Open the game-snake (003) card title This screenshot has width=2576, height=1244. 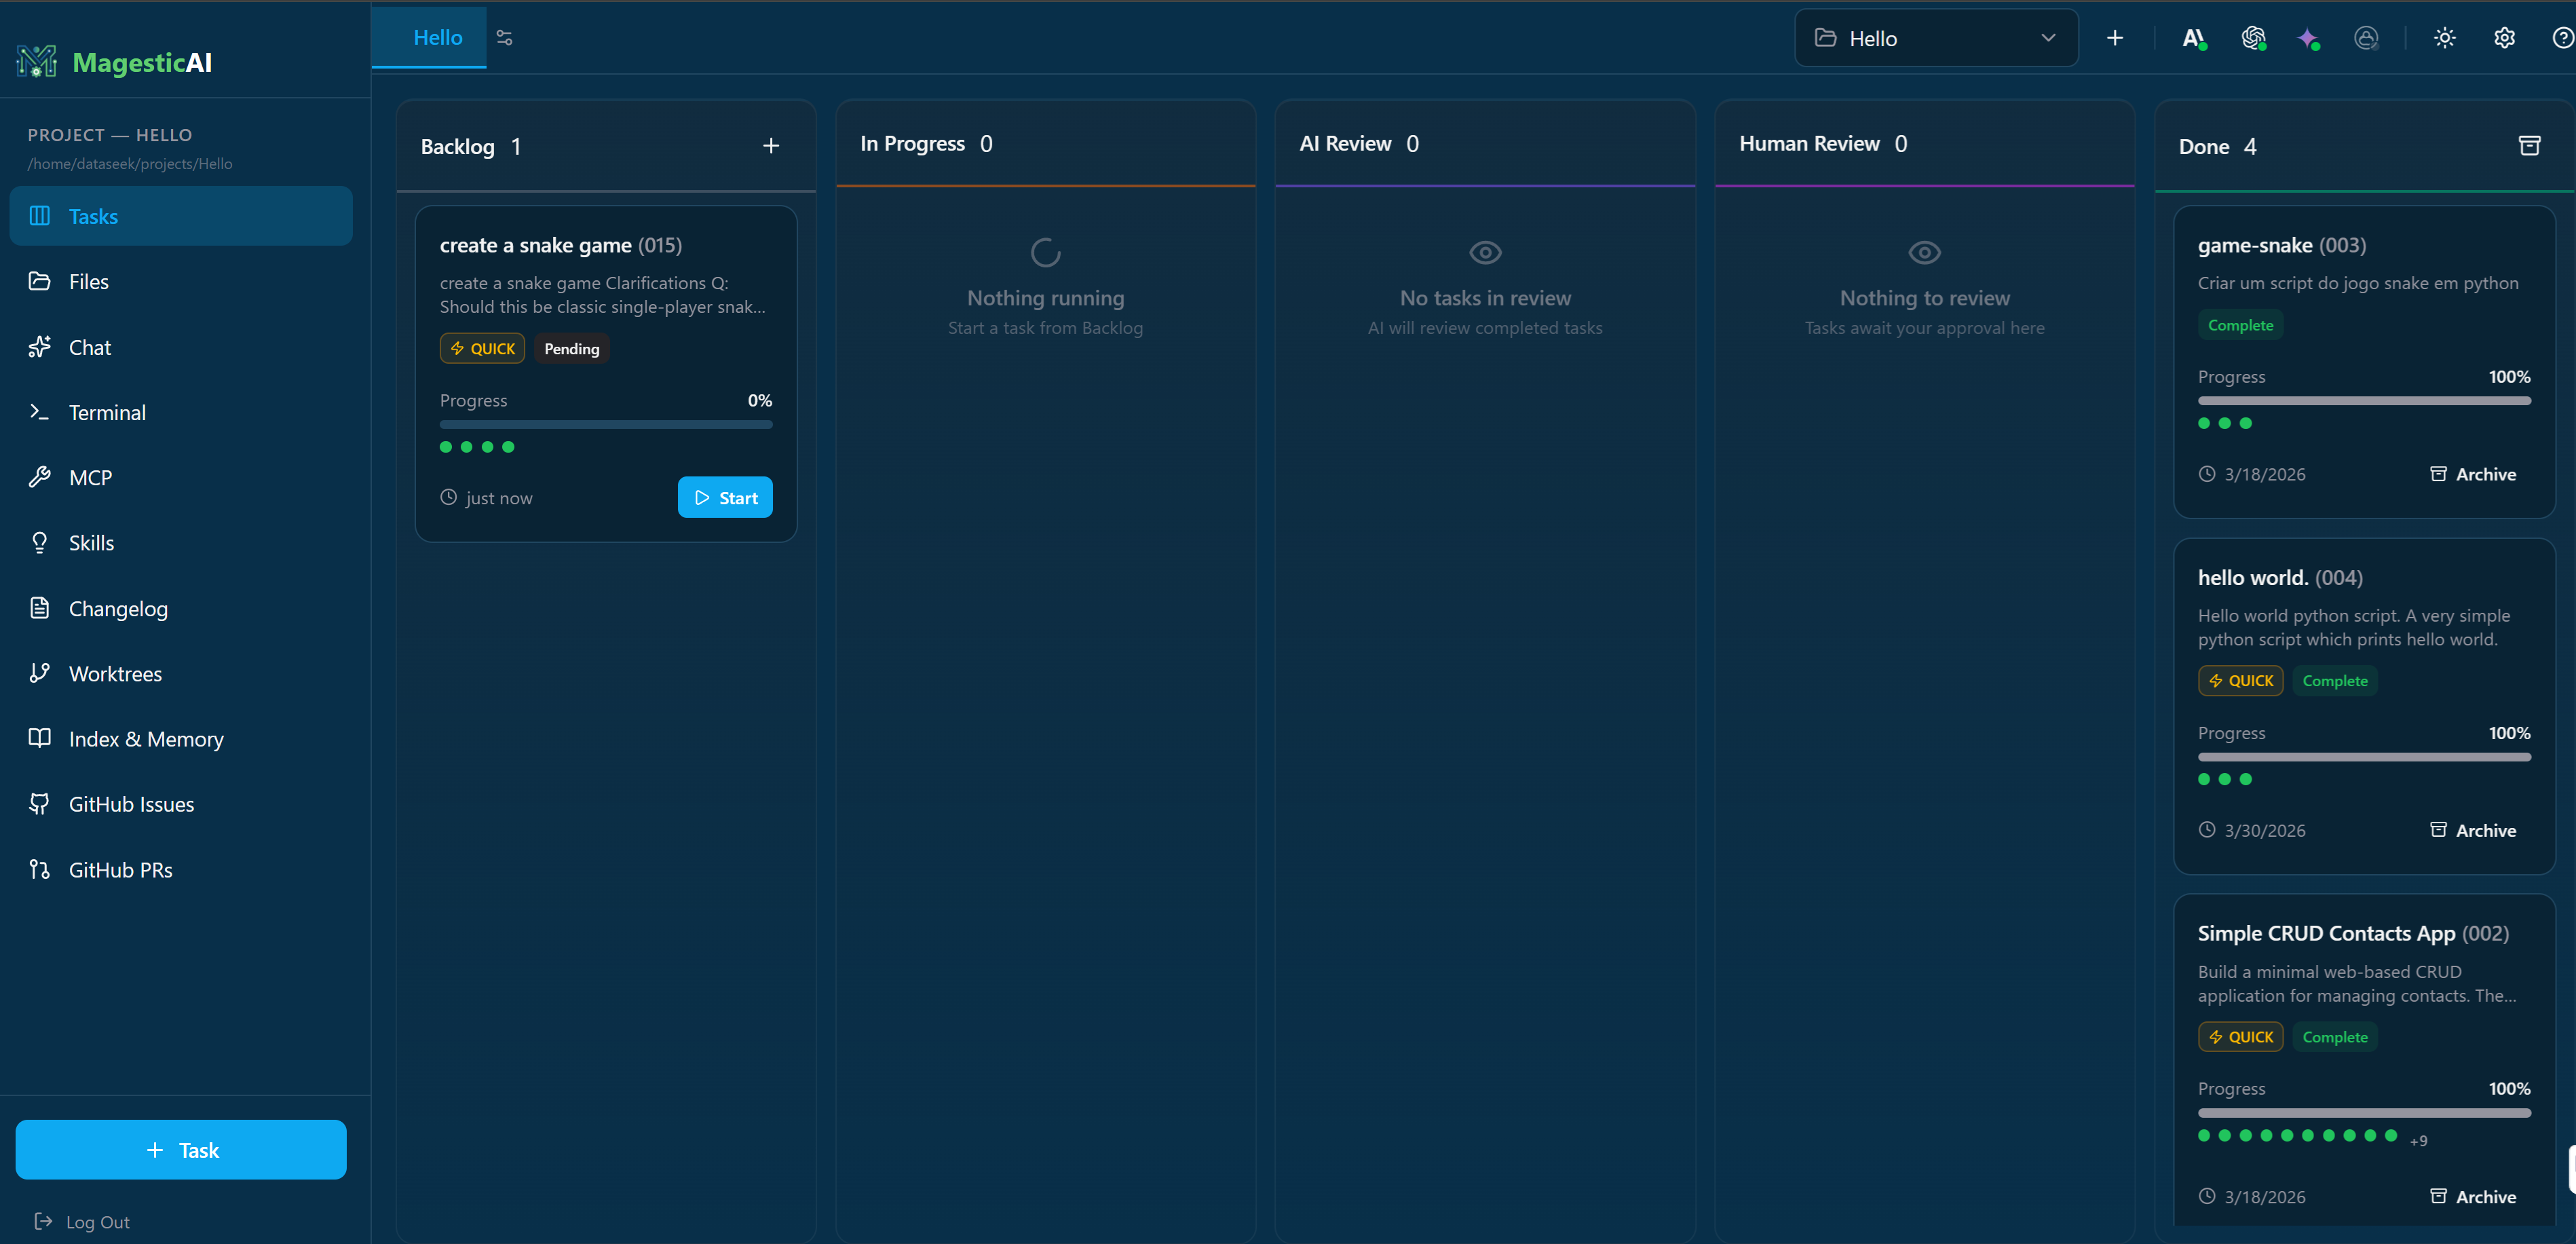[x=2282, y=245]
